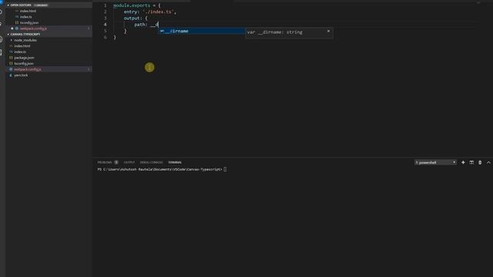Open tsconfig.json in Open Editors list
493x277 pixels.
click(29, 22)
